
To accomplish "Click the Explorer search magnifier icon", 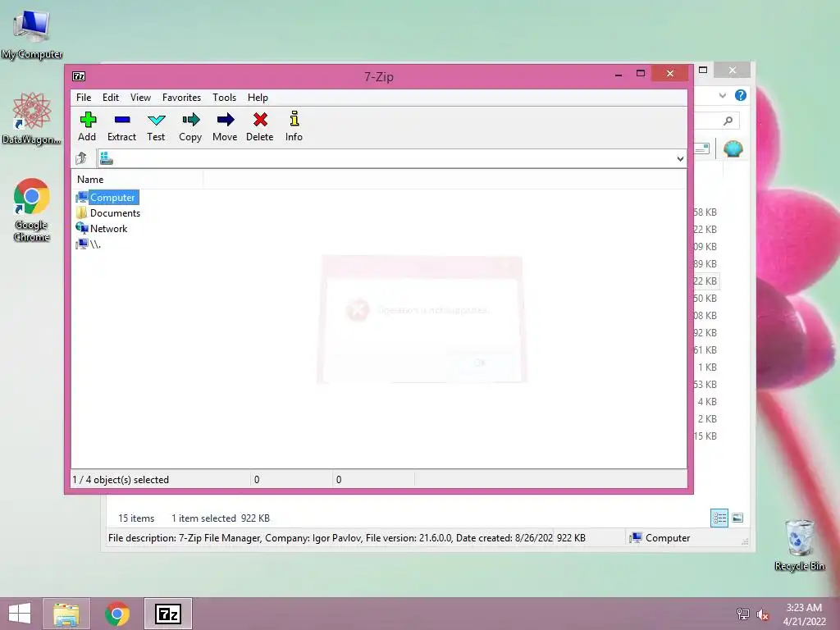I will [x=728, y=121].
